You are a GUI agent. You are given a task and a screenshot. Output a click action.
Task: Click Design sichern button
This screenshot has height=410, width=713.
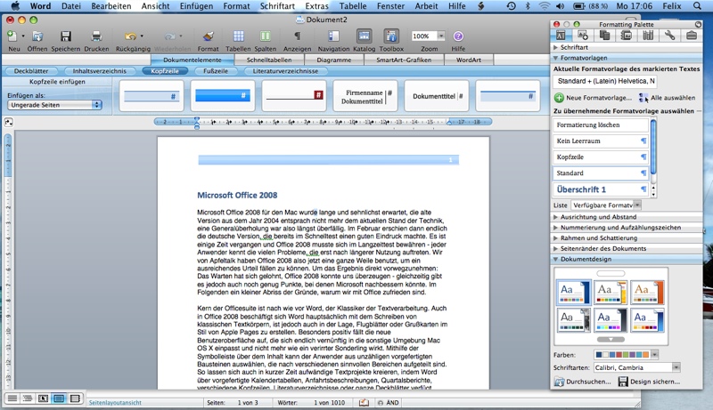(x=649, y=382)
